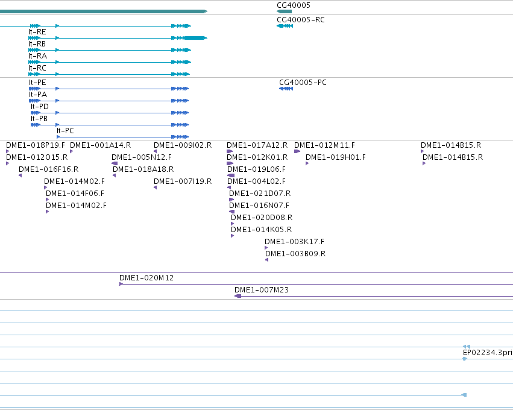Image resolution: width=513 pixels, height=410 pixels.
Task: Open the DME1-019H01.F label
Action: (x=335, y=157)
